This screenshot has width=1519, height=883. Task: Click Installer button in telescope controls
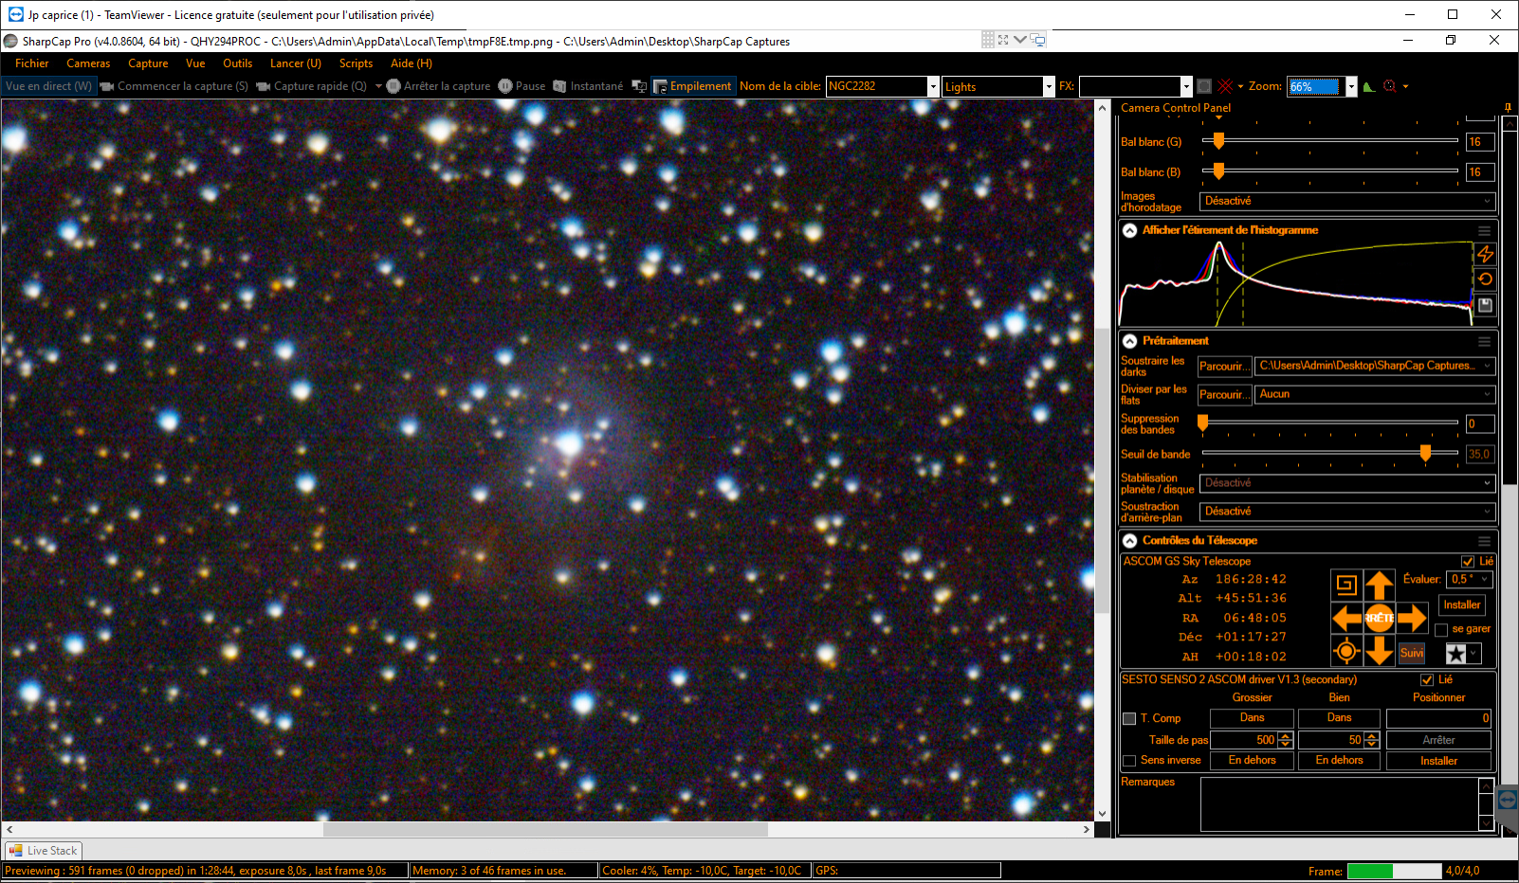[x=1461, y=605]
